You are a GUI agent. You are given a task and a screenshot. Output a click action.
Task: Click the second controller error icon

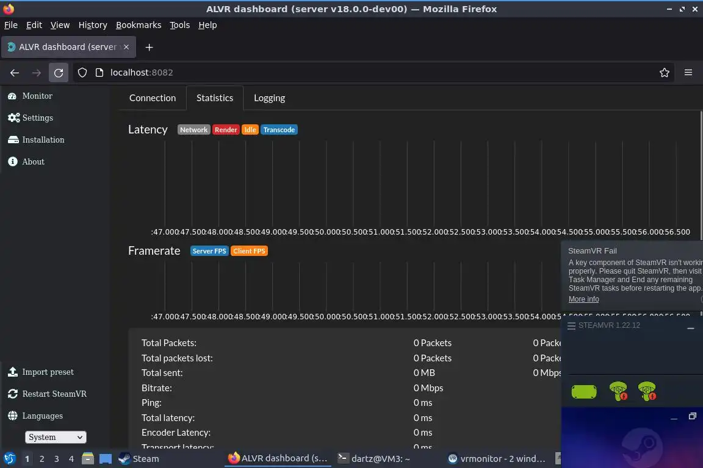(x=647, y=391)
